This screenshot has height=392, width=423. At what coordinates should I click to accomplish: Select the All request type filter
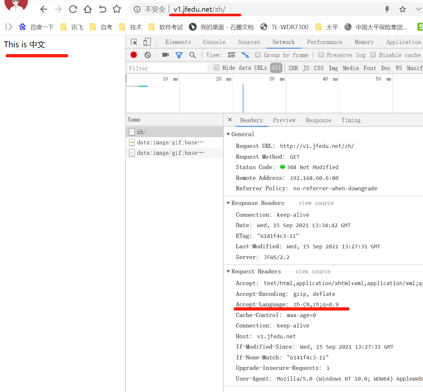(276, 68)
